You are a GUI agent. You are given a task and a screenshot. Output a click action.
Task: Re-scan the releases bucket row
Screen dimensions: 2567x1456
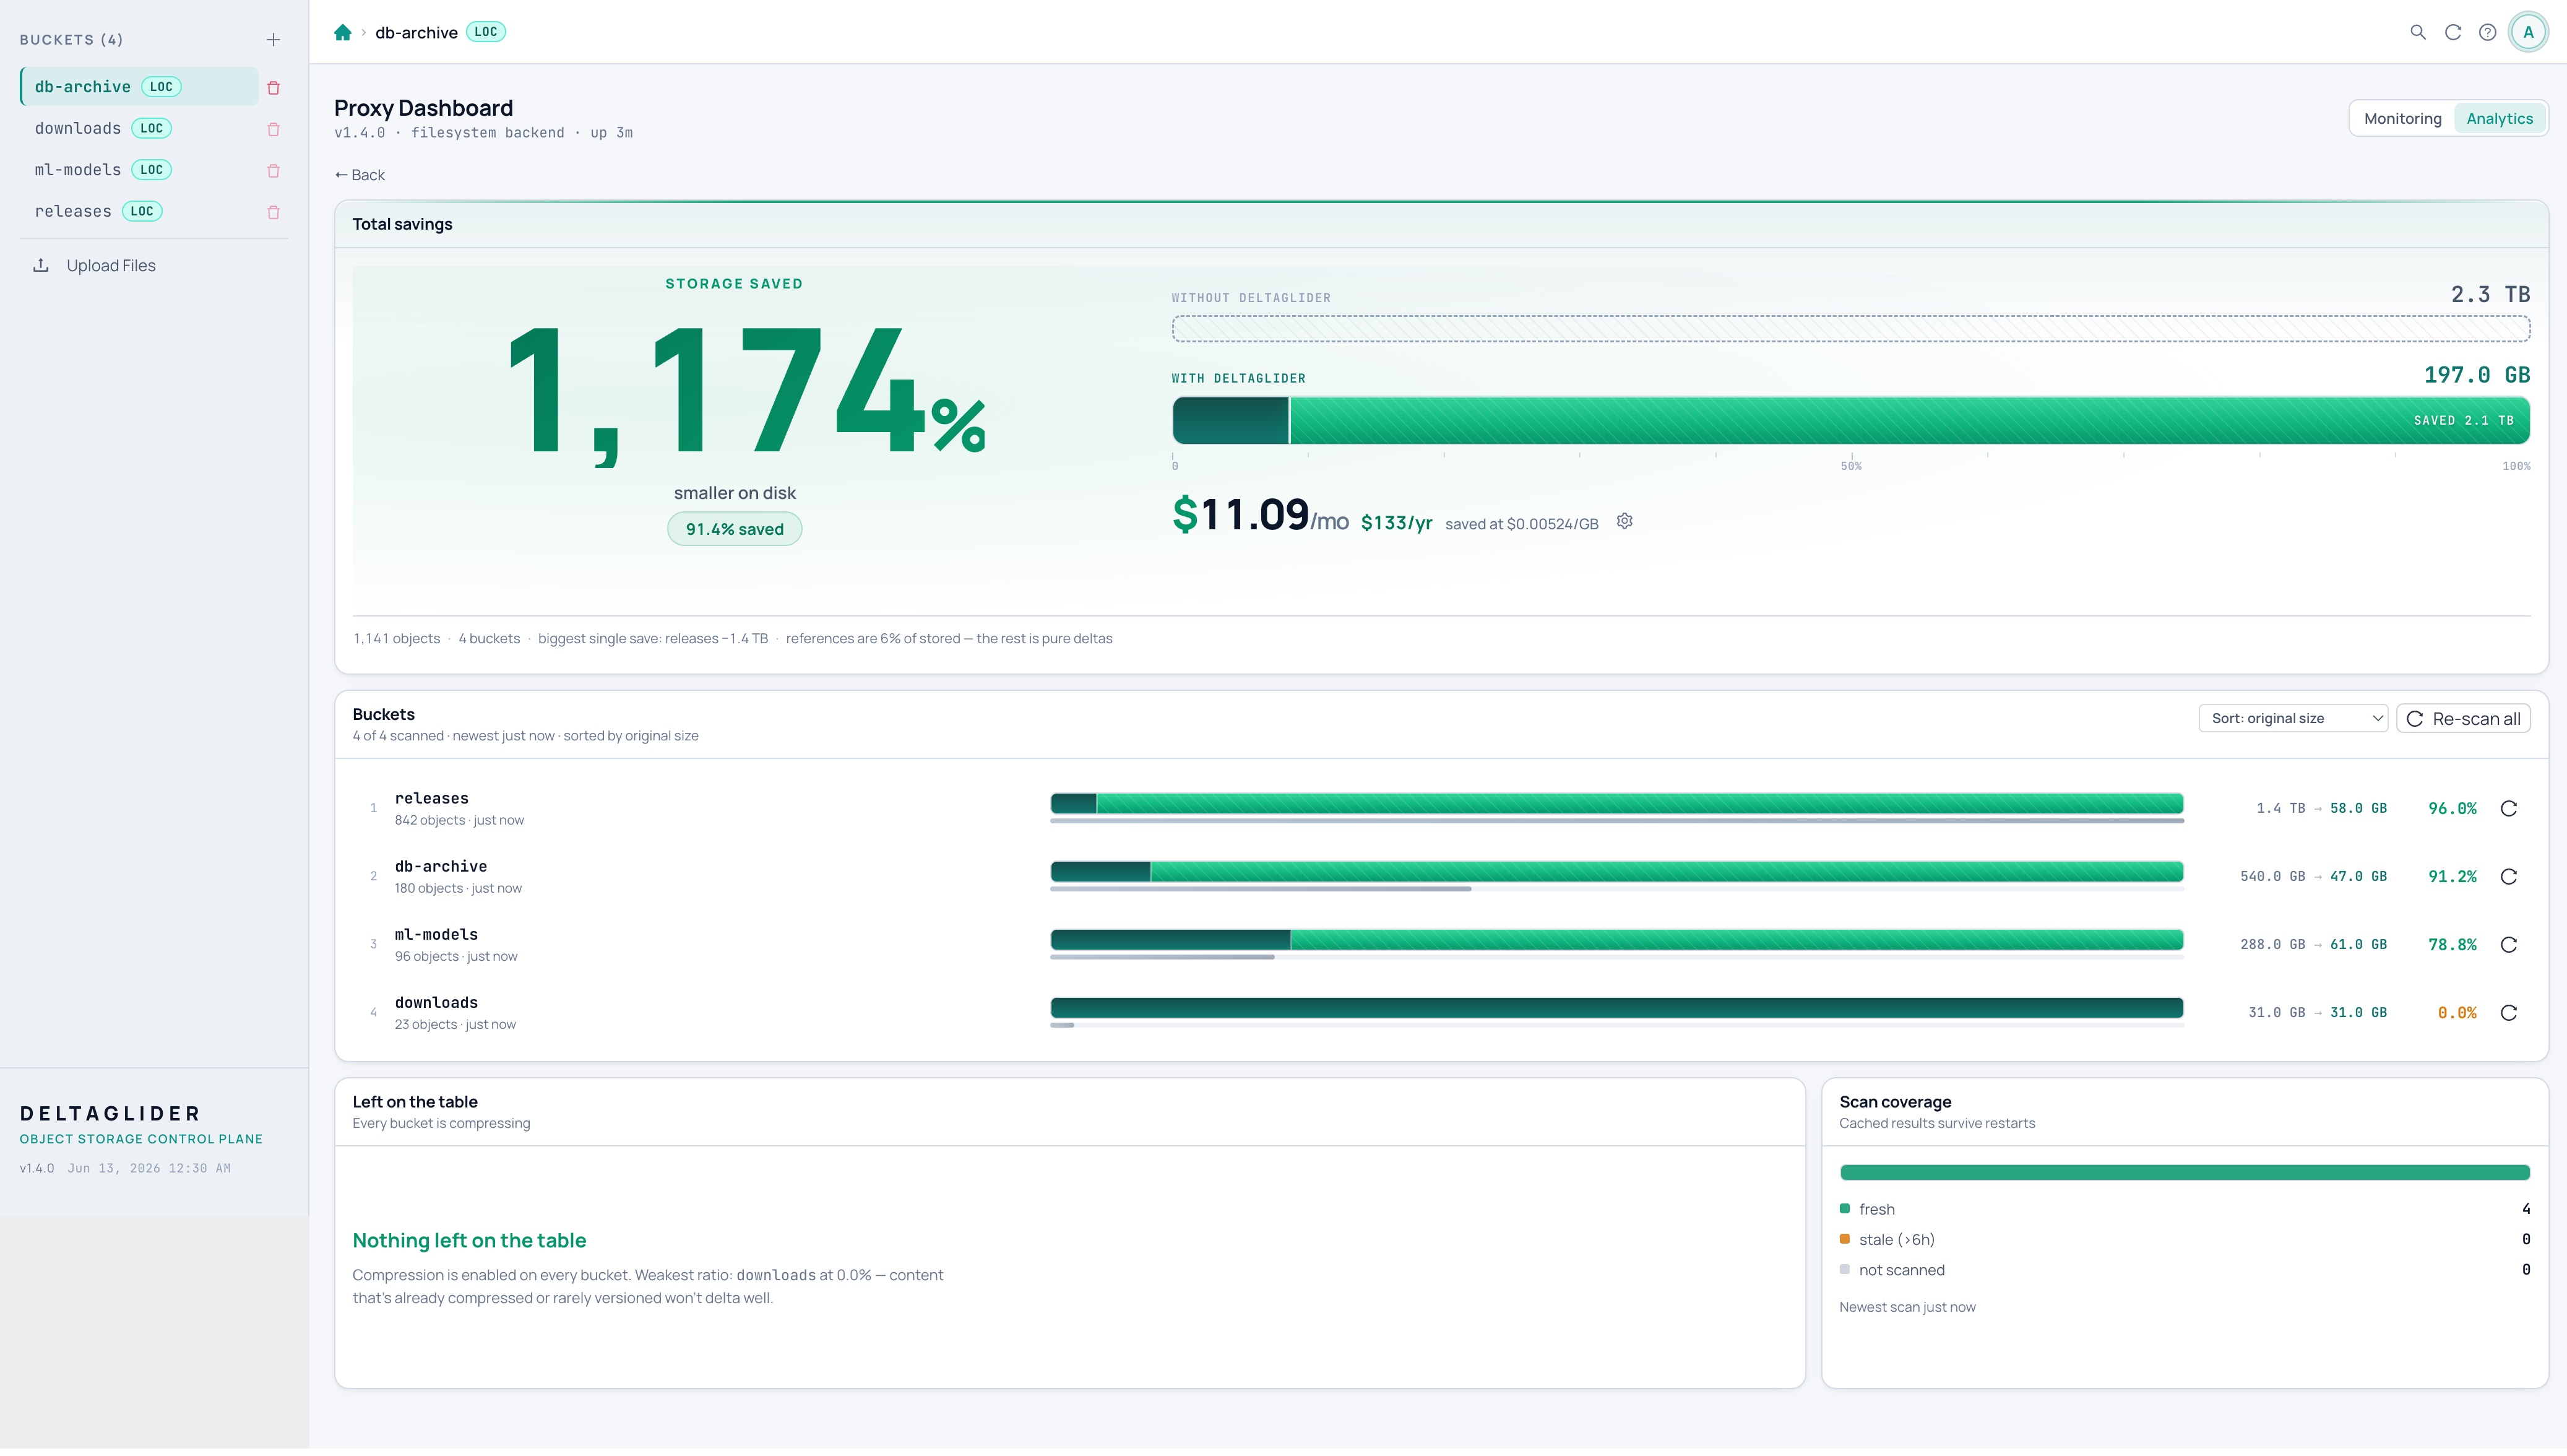pyautogui.click(x=2509, y=809)
